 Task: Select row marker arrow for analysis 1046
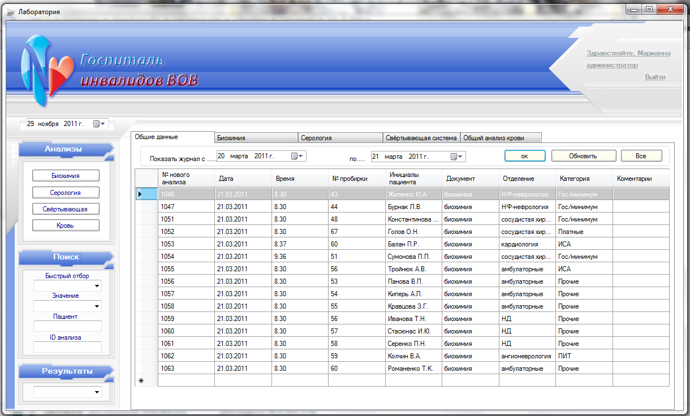click(x=140, y=194)
